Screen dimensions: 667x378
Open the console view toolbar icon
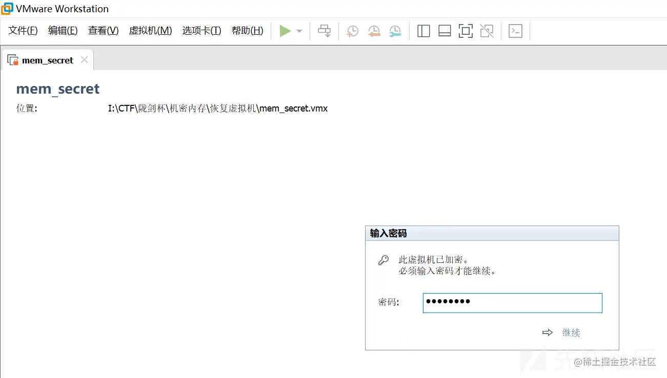point(515,31)
